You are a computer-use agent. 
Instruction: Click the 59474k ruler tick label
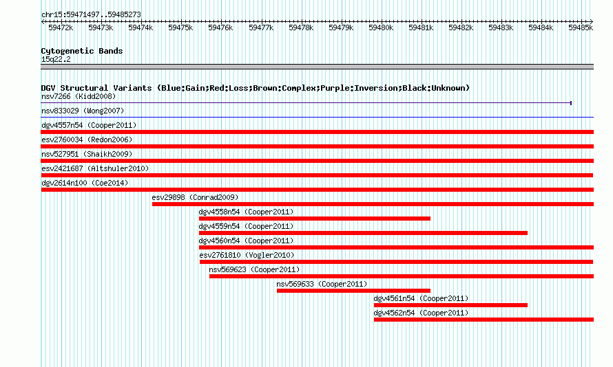pyautogui.click(x=141, y=28)
